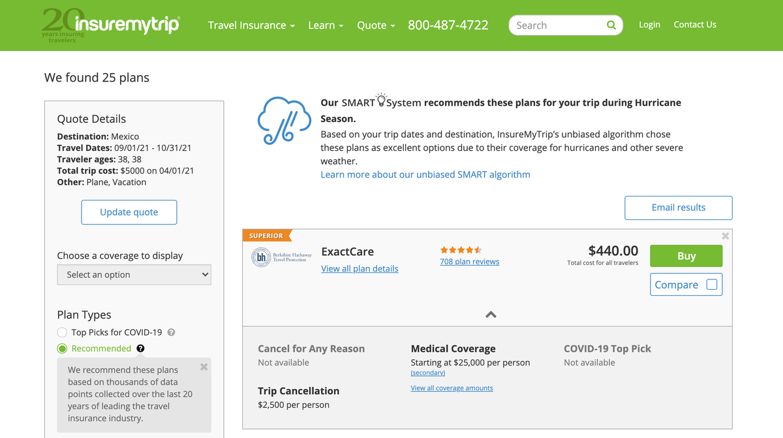Dismiss the ExactCare plan card with its X
This screenshot has width=783, height=438.
point(725,236)
